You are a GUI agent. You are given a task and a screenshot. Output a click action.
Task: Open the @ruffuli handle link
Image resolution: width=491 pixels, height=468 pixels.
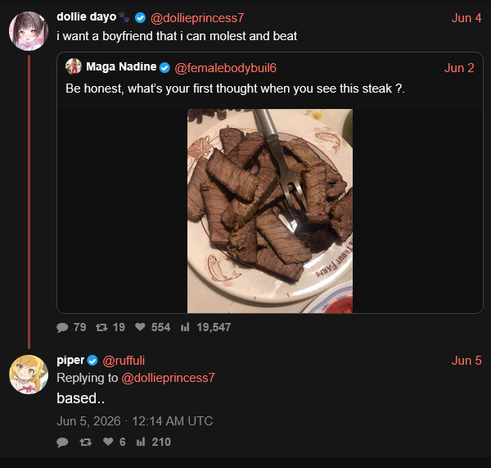click(124, 361)
